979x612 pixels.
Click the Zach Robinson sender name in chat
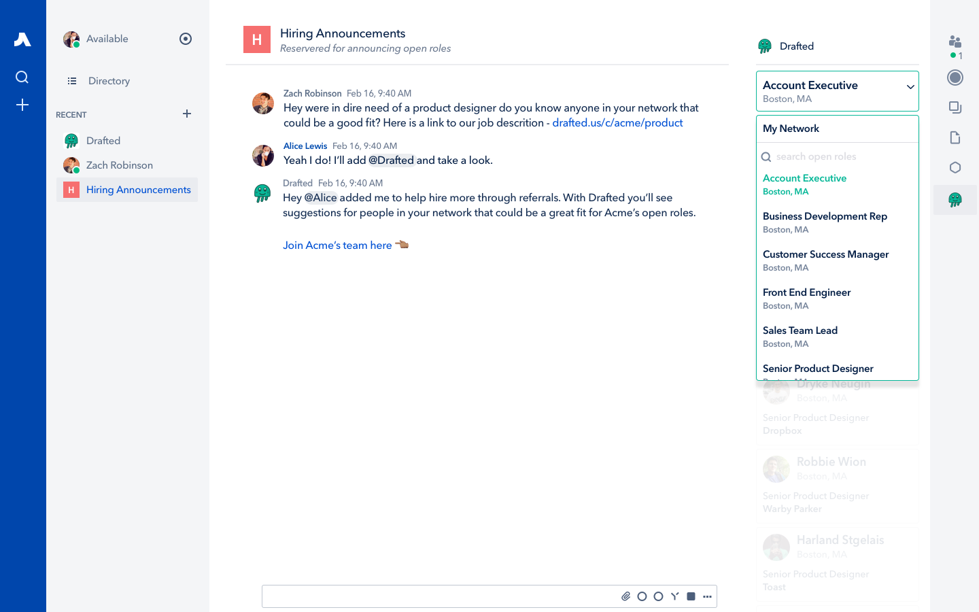[313, 94]
